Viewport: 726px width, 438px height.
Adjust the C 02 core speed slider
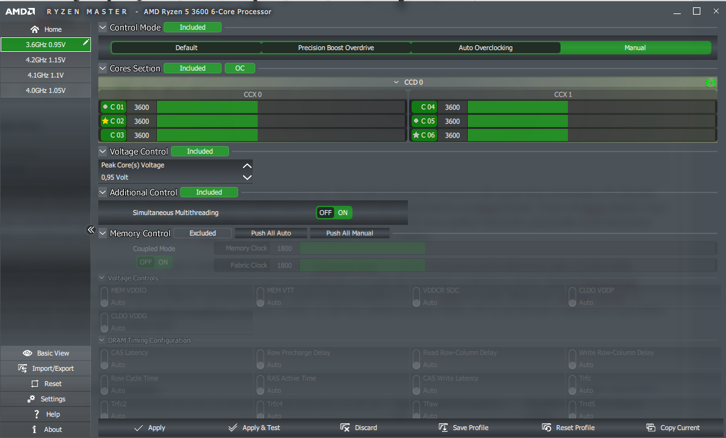(281, 122)
